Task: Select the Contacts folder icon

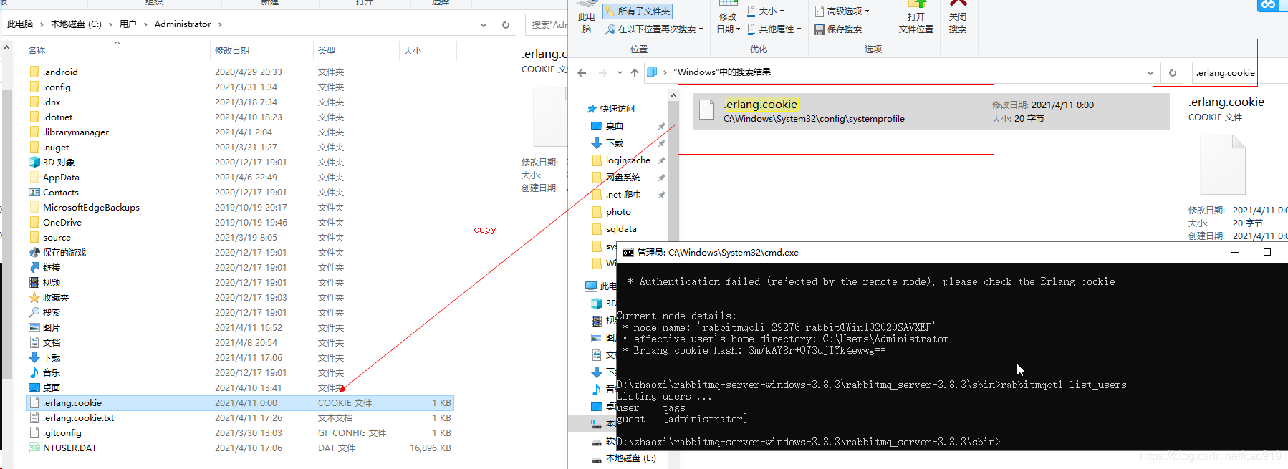Action: point(34,192)
